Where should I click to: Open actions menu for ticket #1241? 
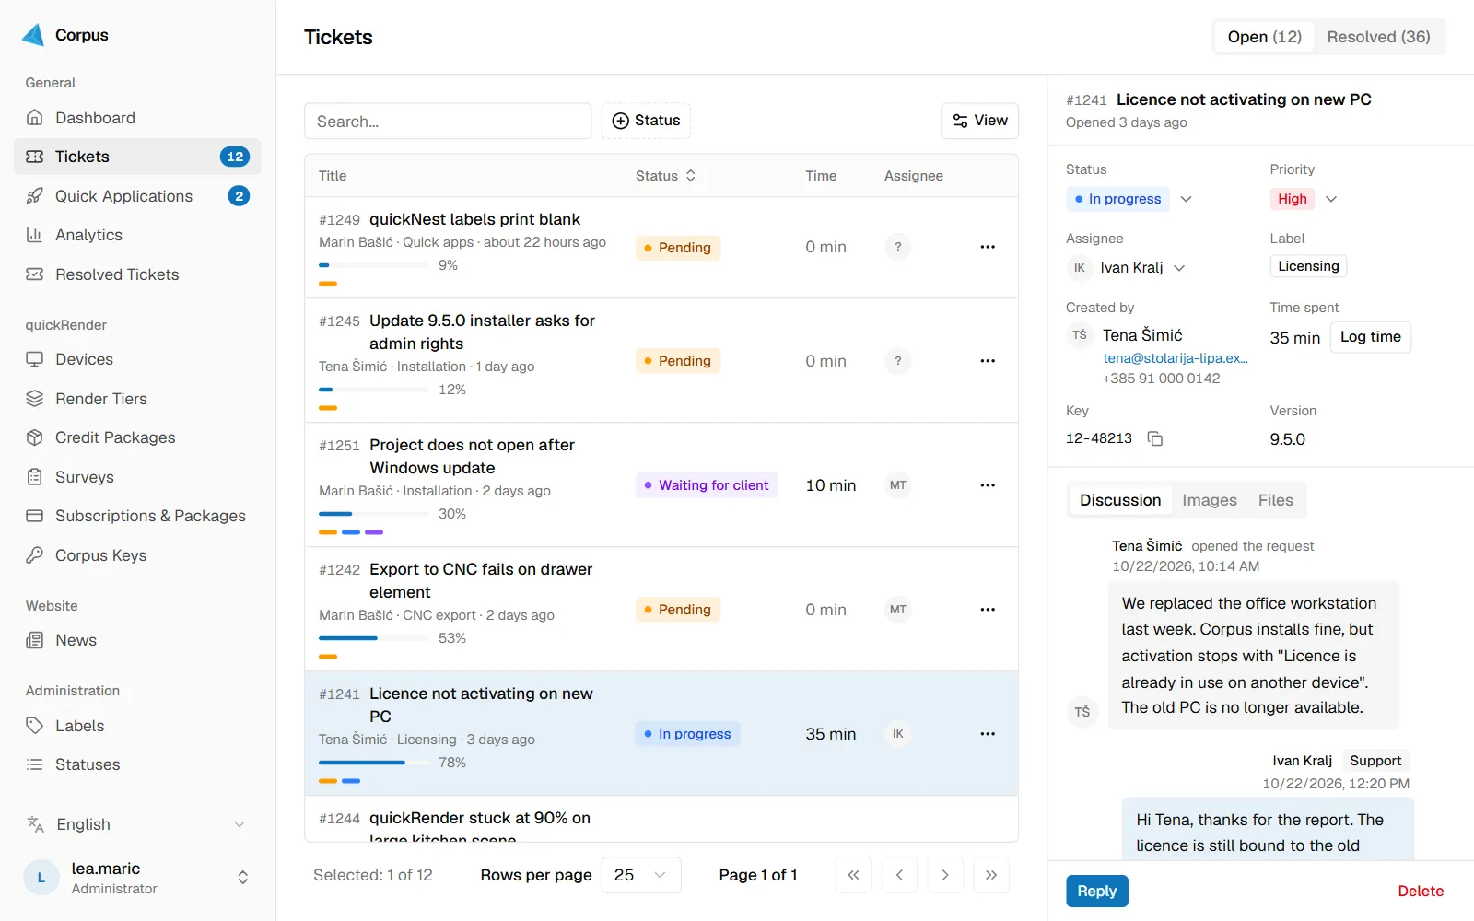[x=988, y=734]
